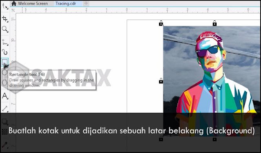
Task: Choose the Artistic Media tool
Action: click(5, 52)
